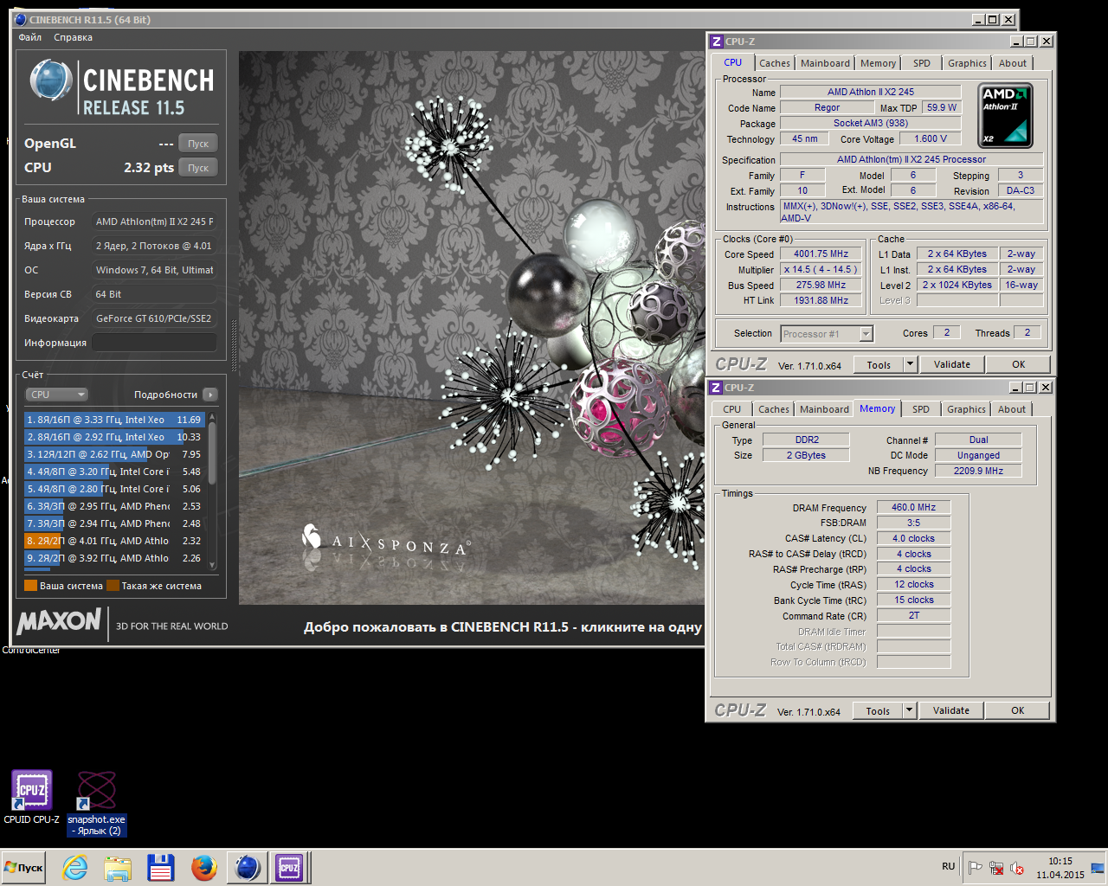
Task: Click the brown 'Такая же система' legend swatch
Action: click(x=113, y=586)
